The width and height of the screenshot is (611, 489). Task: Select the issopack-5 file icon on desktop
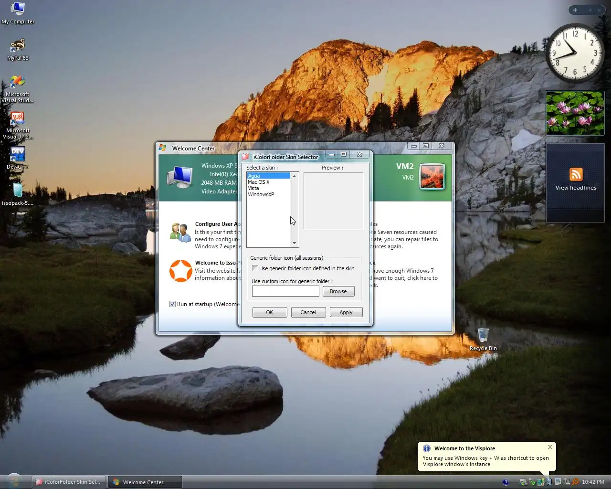click(x=18, y=194)
